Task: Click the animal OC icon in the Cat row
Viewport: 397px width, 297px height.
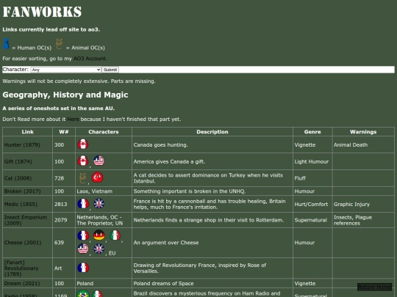Action: pyautogui.click(x=82, y=177)
